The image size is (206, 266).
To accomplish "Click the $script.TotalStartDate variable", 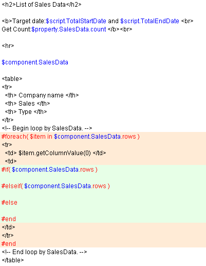I will point(76,21).
